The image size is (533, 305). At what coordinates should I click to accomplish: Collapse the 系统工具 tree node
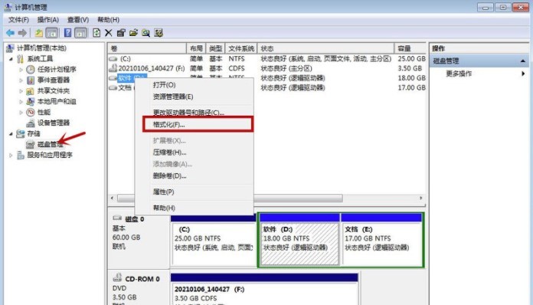pyautogui.click(x=11, y=59)
